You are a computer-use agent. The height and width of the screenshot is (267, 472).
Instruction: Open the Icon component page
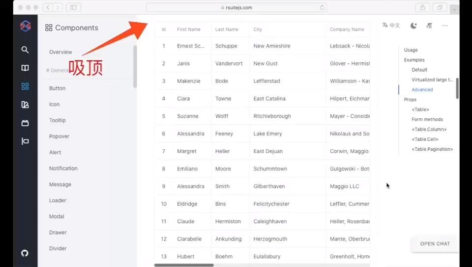pyautogui.click(x=54, y=104)
